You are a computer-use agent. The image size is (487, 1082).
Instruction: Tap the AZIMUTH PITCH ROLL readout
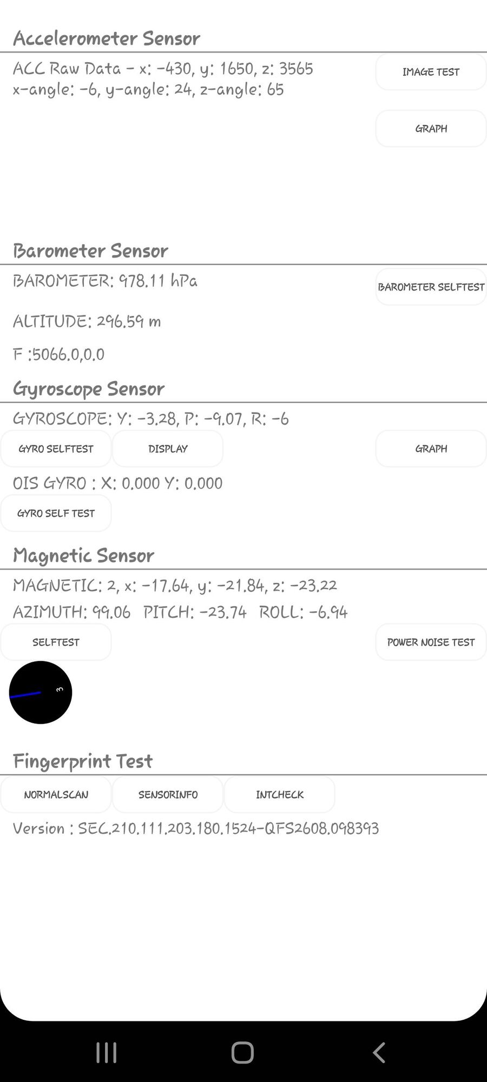pyautogui.click(x=180, y=612)
